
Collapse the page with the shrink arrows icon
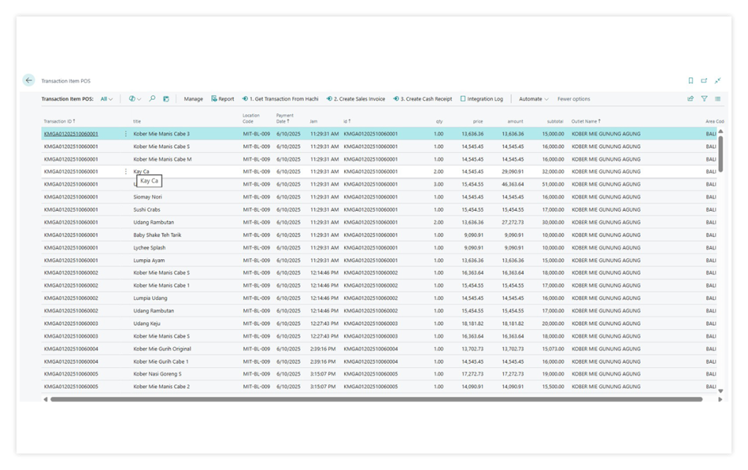(717, 80)
